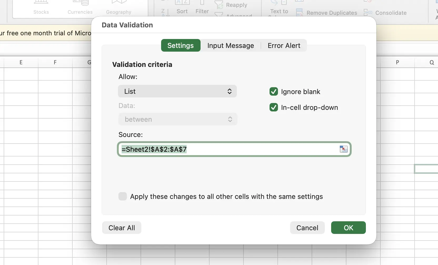The height and width of the screenshot is (265, 438).
Task: Click Remove Duplicates in the ribbon
Action: coord(326,13)
